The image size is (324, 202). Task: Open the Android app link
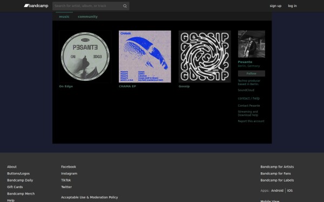point(277,191)
